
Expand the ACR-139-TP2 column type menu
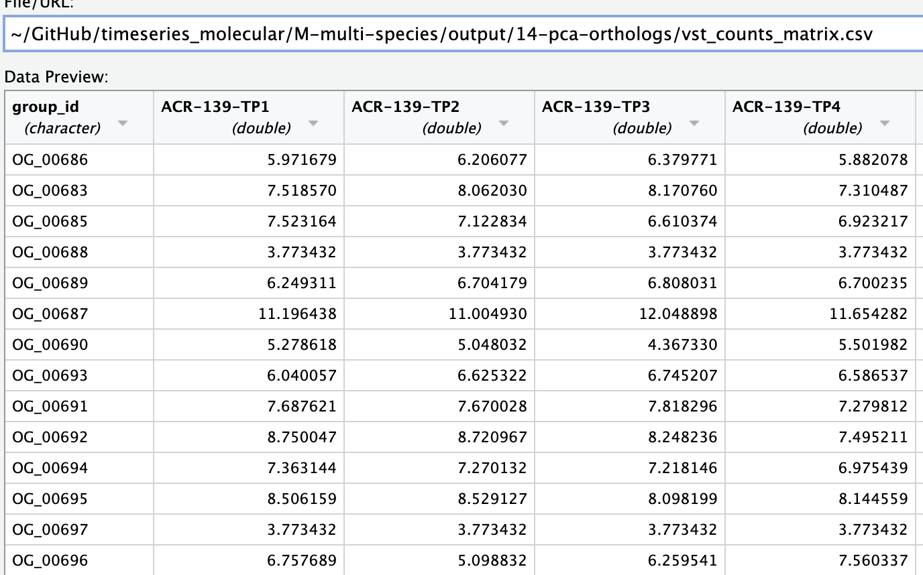tap(504, 124)
